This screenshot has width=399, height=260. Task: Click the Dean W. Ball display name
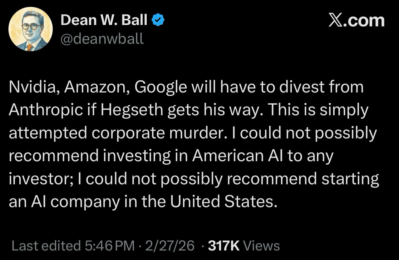point(104,21)
